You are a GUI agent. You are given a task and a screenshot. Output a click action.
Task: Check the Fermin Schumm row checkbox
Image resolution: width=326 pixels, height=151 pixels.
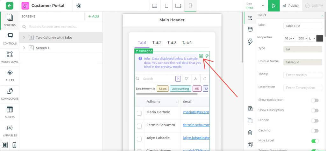coord(139,126)
